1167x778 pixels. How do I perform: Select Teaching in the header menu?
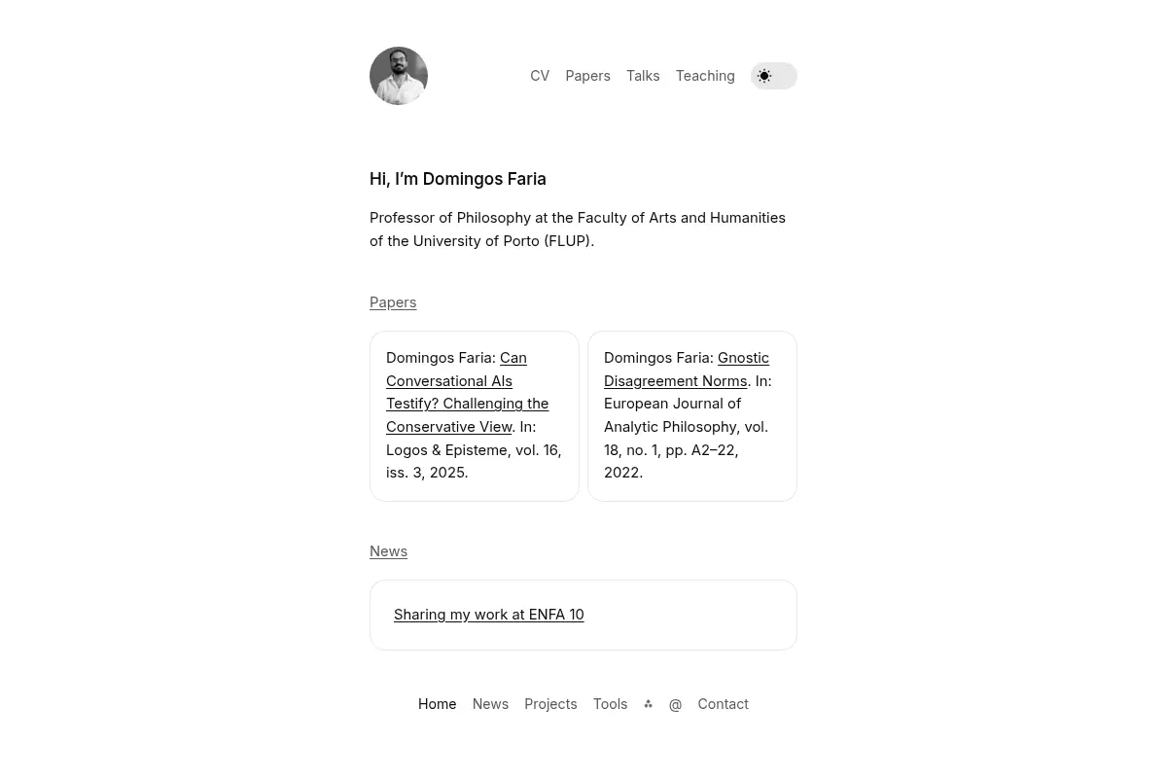705,76
